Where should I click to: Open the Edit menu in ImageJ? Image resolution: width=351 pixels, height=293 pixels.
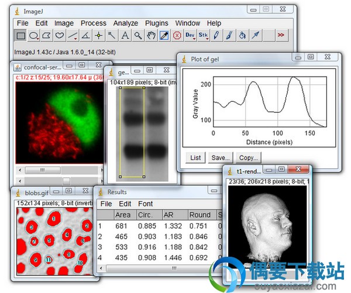point(42,23)
